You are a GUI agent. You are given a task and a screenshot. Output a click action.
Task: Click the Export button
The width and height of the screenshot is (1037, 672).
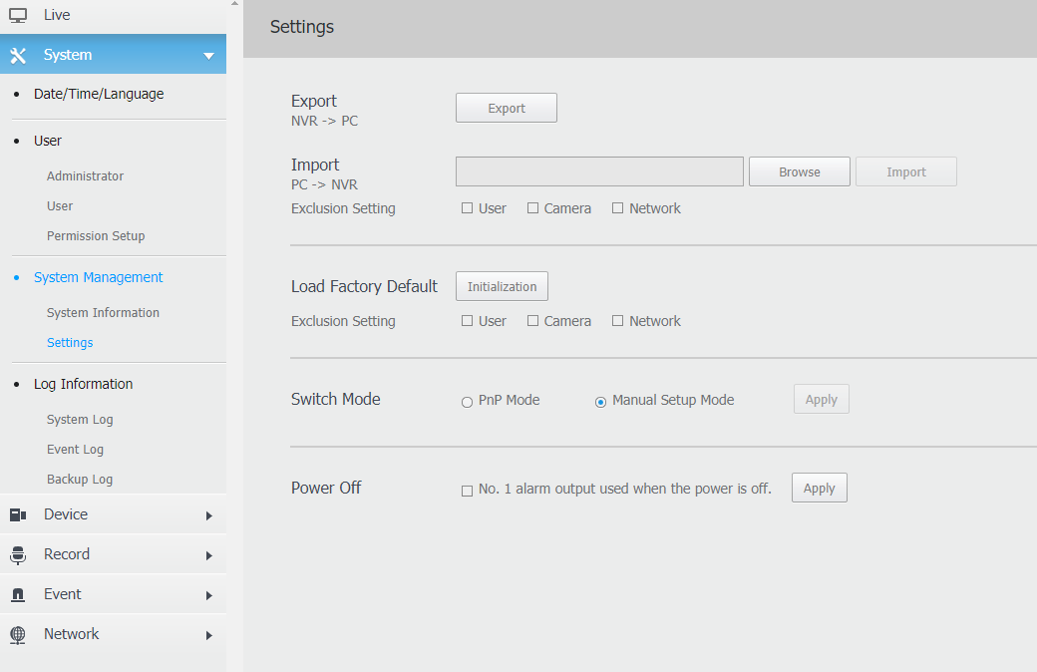506,108
